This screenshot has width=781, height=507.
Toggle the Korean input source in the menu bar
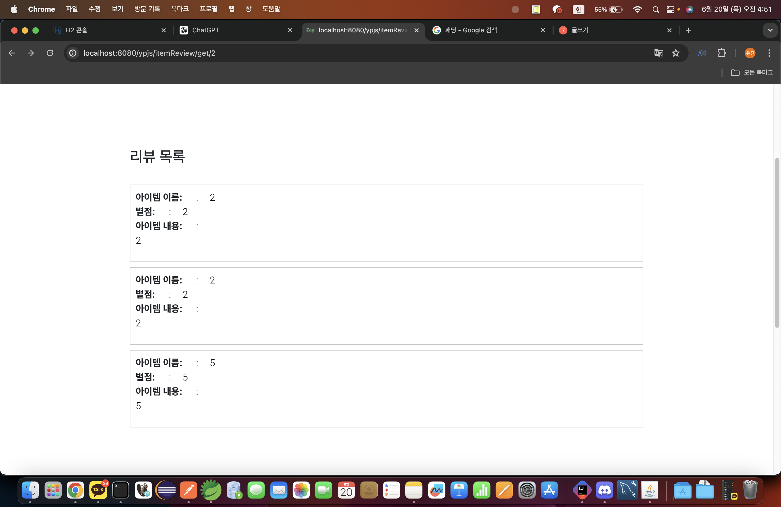click(x=578, y=10)
